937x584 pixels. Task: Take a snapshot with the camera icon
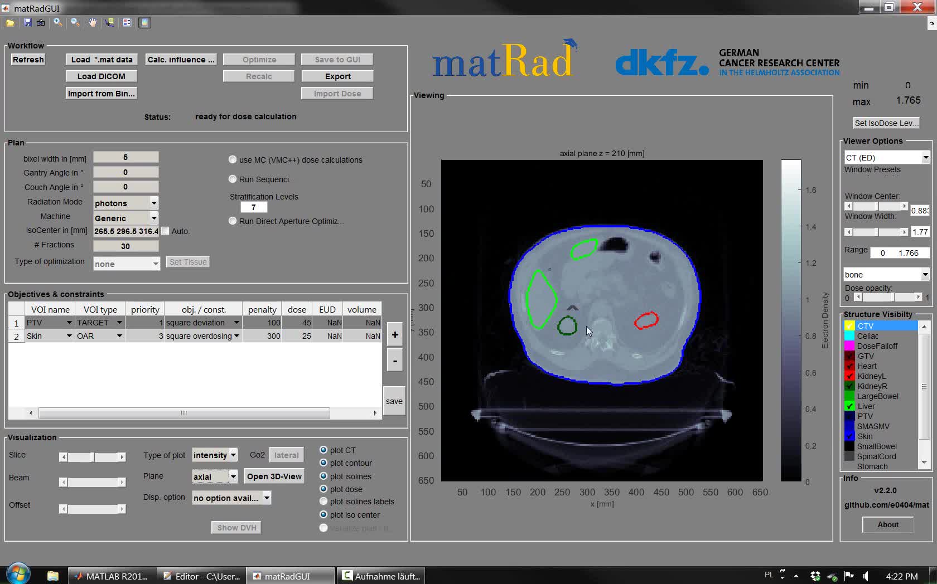(x=40, y=22)
